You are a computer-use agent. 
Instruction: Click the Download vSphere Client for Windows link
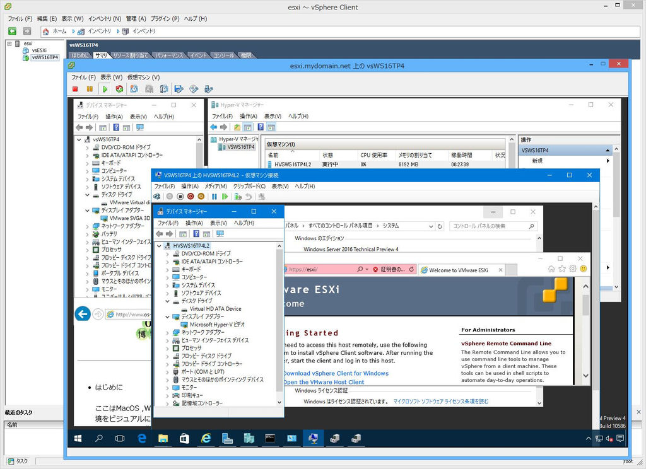click(x=336, y=373)
